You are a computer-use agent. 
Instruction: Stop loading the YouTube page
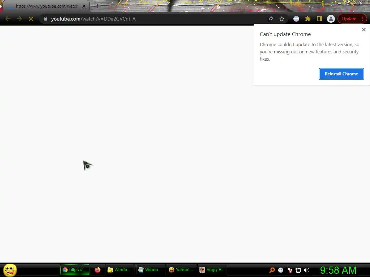click(31, 19)
